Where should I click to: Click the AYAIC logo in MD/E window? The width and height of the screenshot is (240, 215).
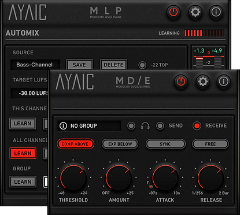(x=75, y=81)
